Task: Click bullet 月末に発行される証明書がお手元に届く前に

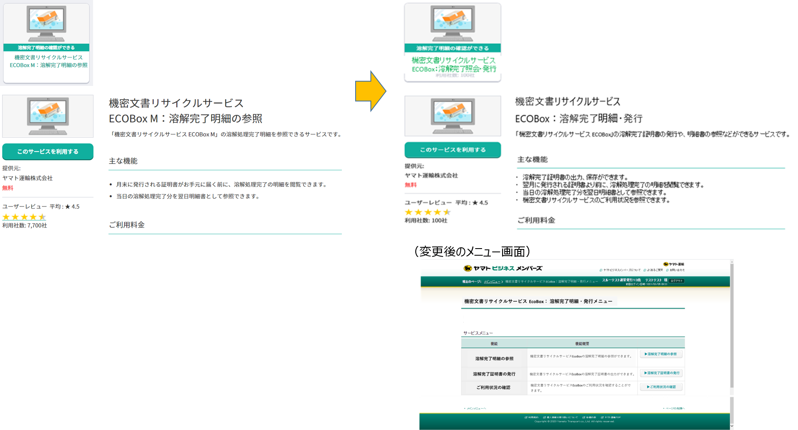Action: (221, 184)
